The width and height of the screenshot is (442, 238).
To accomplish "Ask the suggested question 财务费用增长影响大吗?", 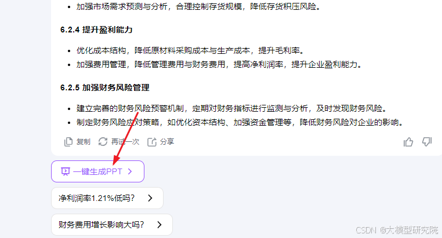I will (111, 225).
